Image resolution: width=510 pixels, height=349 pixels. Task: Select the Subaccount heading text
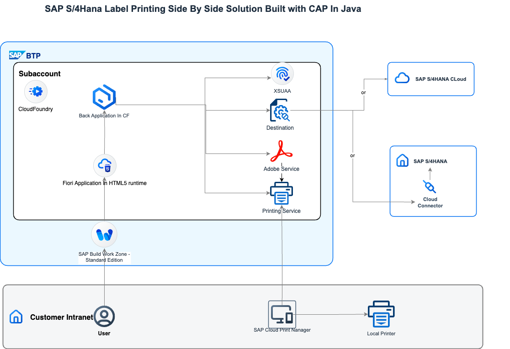click(40, 74)
